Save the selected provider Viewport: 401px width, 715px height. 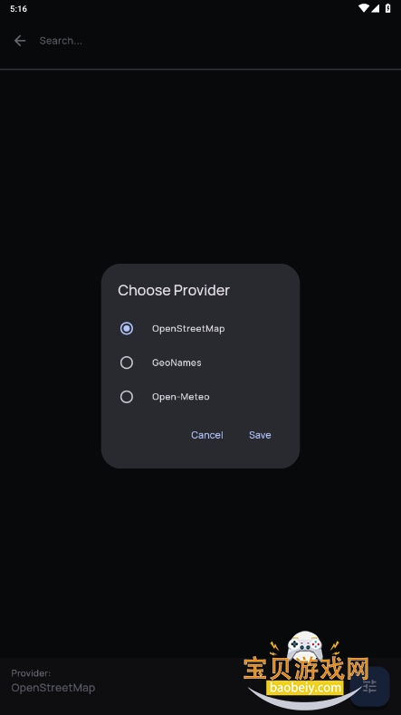(260, 435)
